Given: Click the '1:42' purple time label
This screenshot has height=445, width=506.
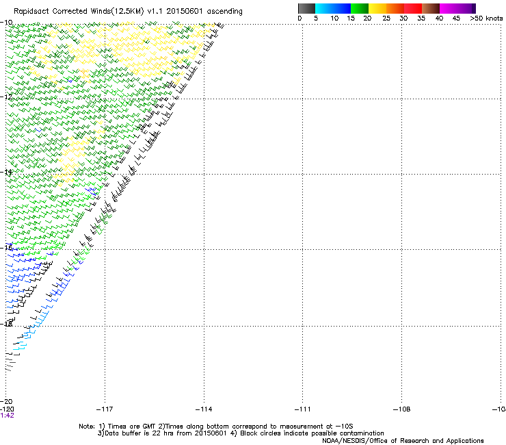Looking at the screenshot, I should pyautogui.click(x=7, y=416).
